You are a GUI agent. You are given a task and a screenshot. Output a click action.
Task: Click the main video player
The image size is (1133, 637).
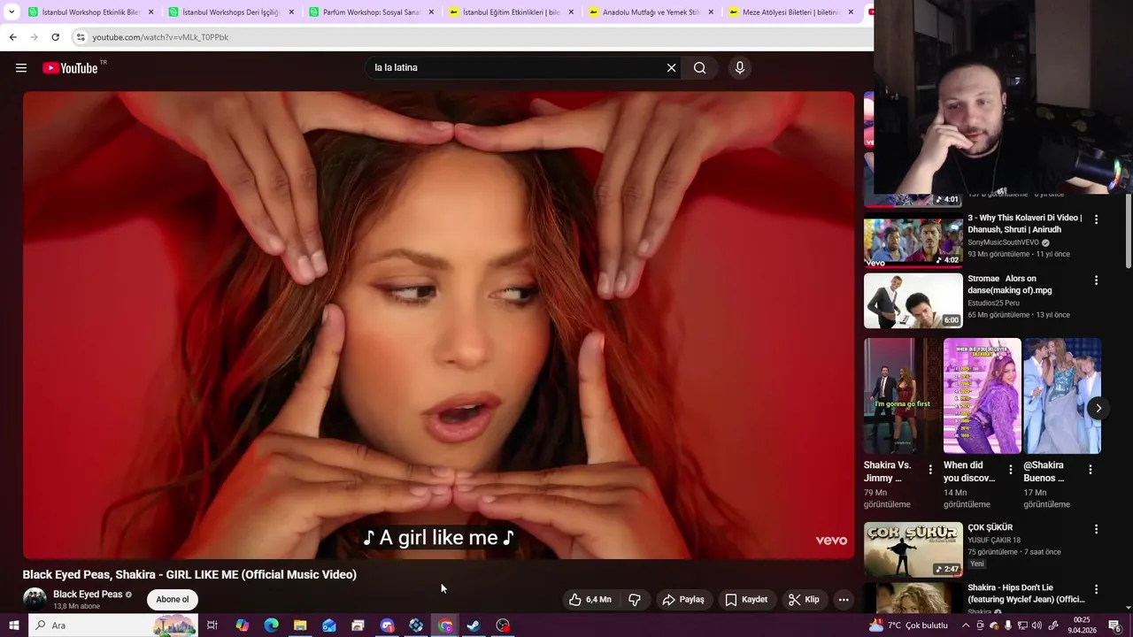(x=438, y=325)
